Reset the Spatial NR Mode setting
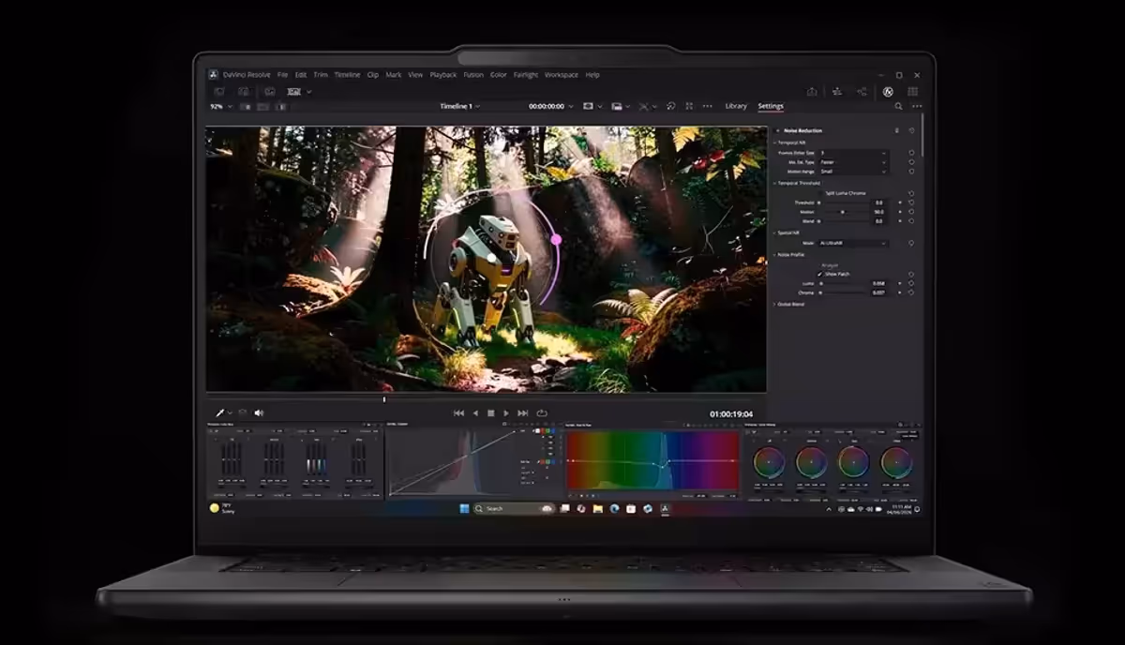 pos(911,243)
